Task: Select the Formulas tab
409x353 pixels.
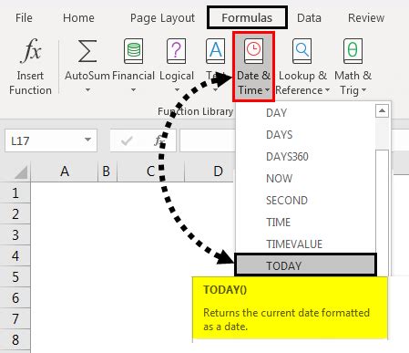Action: [x=247, y=17]
